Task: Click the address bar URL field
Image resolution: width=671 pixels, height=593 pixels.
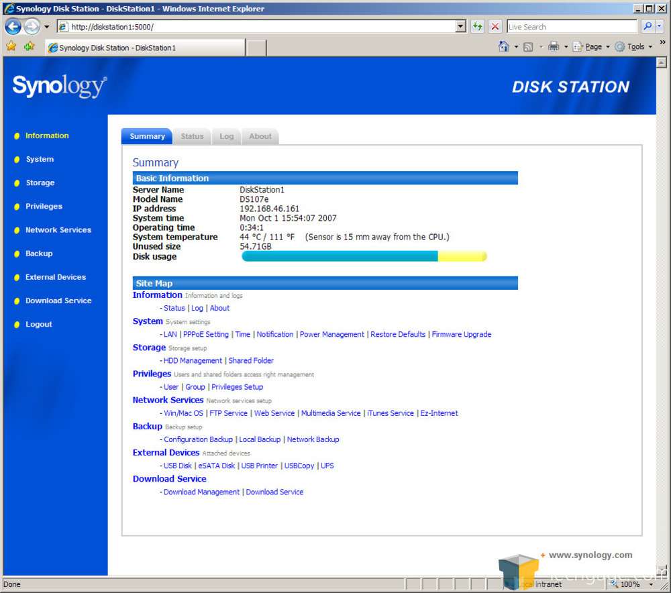Action: click(x=257, y=27)
